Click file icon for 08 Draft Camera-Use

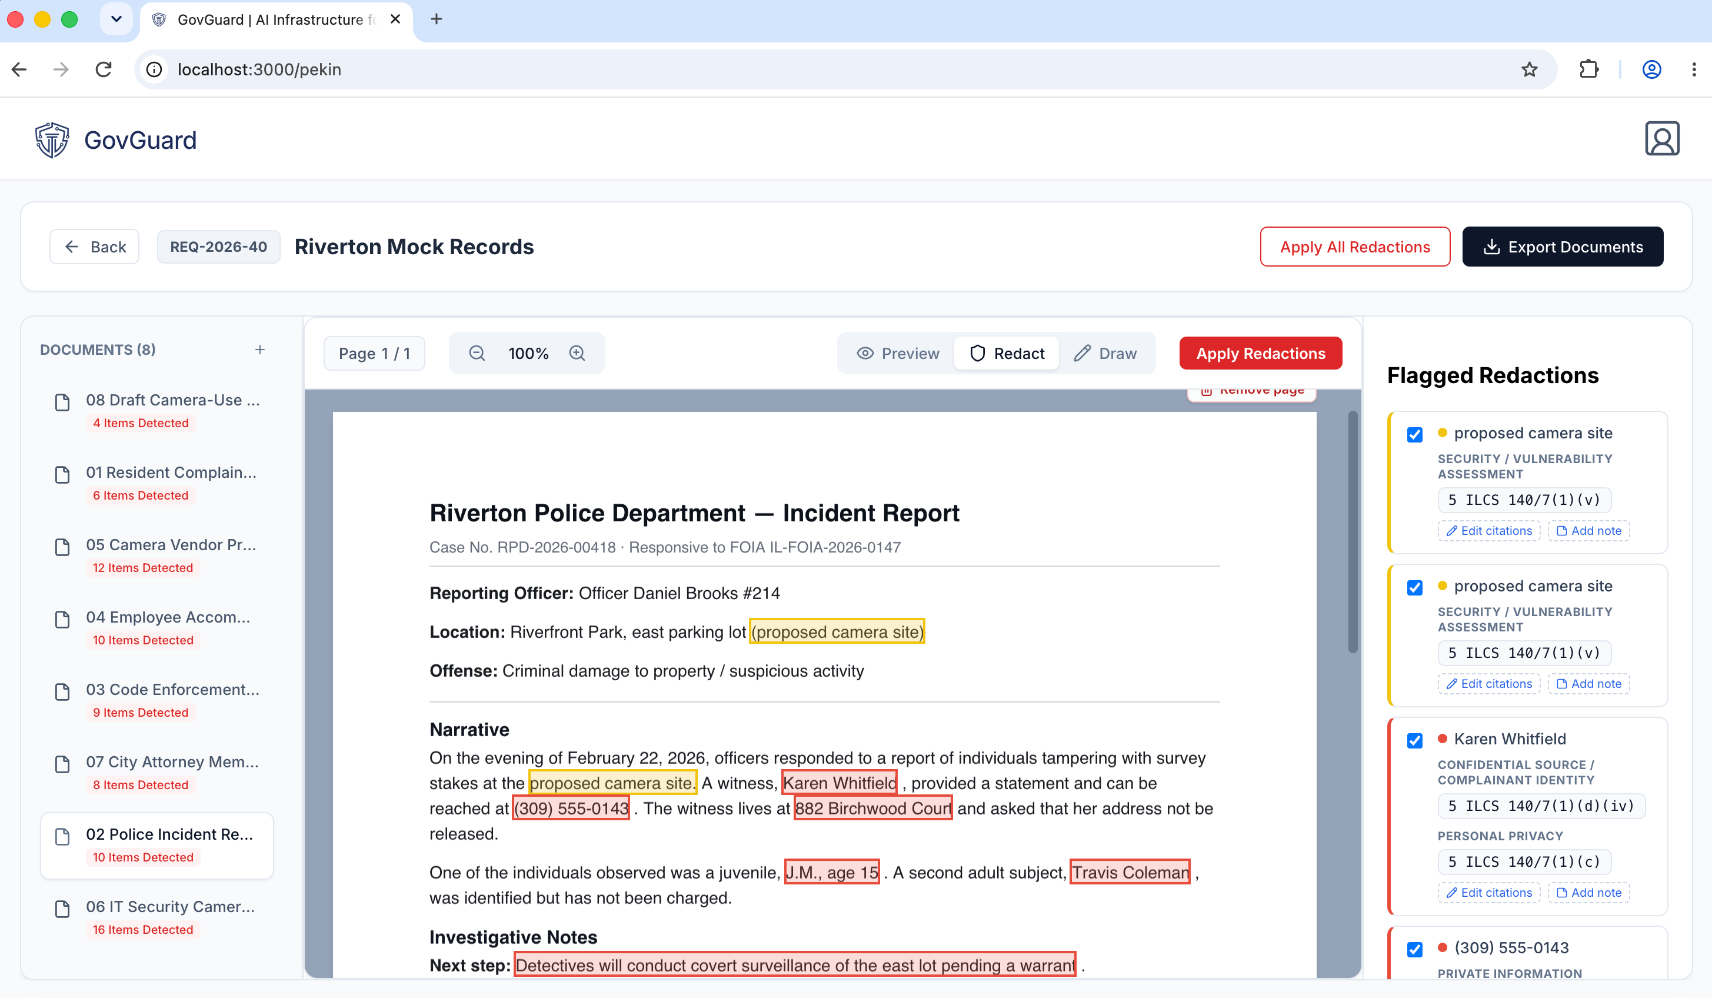point(62,402)
